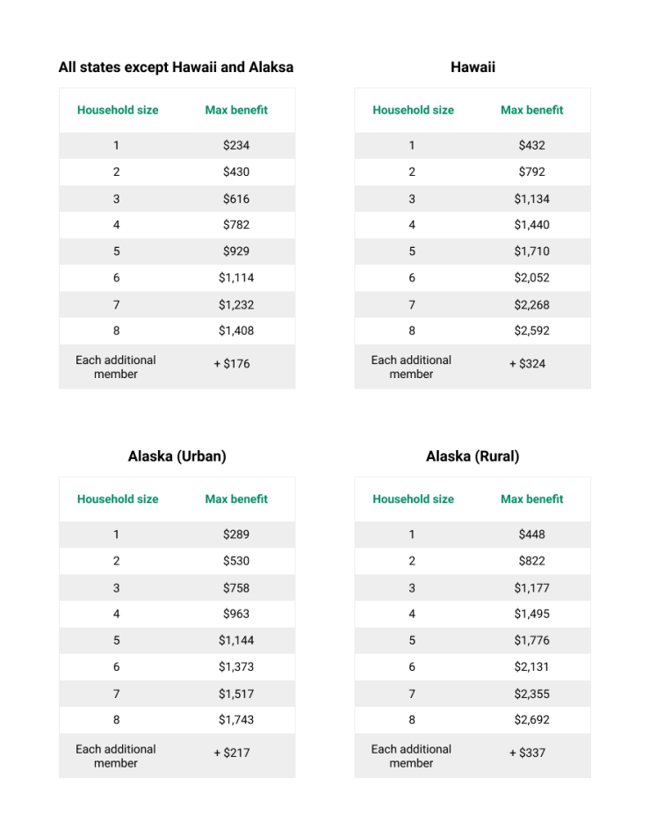Select the Alaska (Rural) table heading
The width and height of the screenshot is (650, 837).
tap(473, 456)
